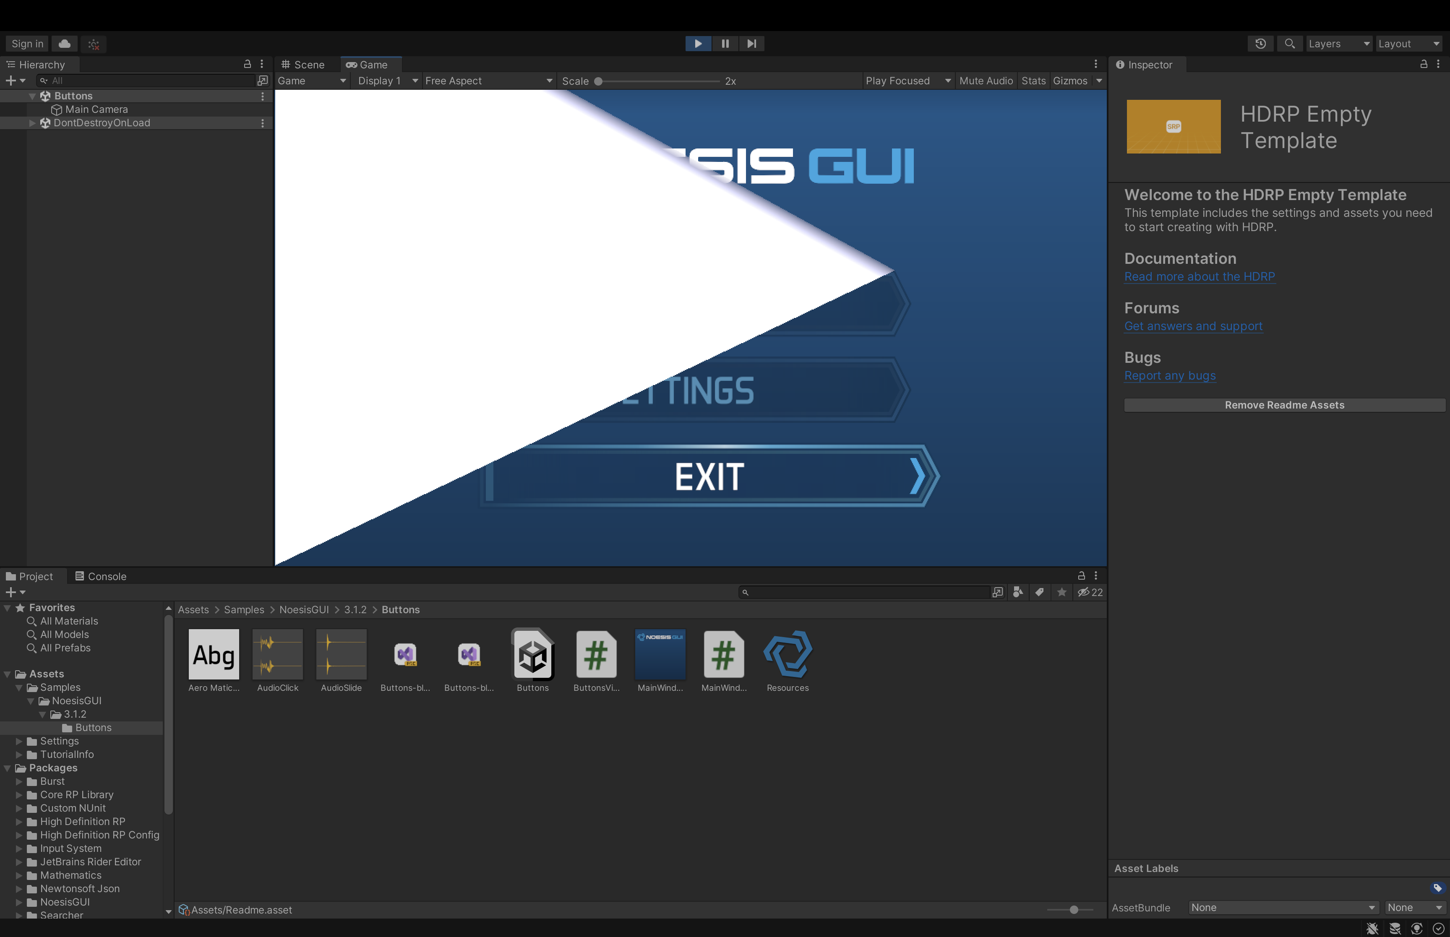Click the Project search field
The height and width of the screenshot is (937, 1450).
[864, 592]
